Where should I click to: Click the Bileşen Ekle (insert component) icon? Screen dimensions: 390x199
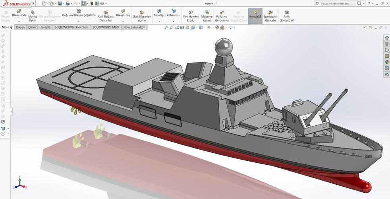(x=19, y=12)
